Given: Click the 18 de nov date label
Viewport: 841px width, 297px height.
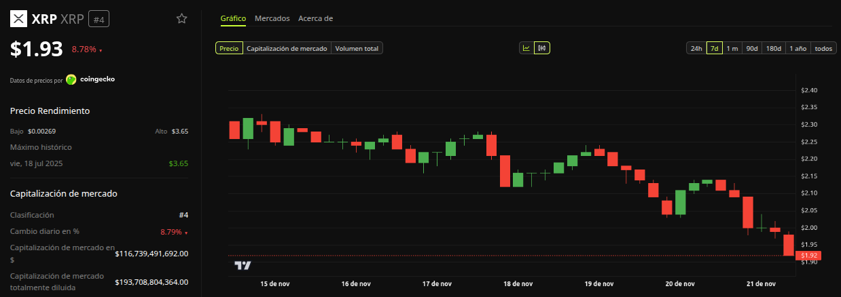Looking at the screenshot, I should 517,284.
